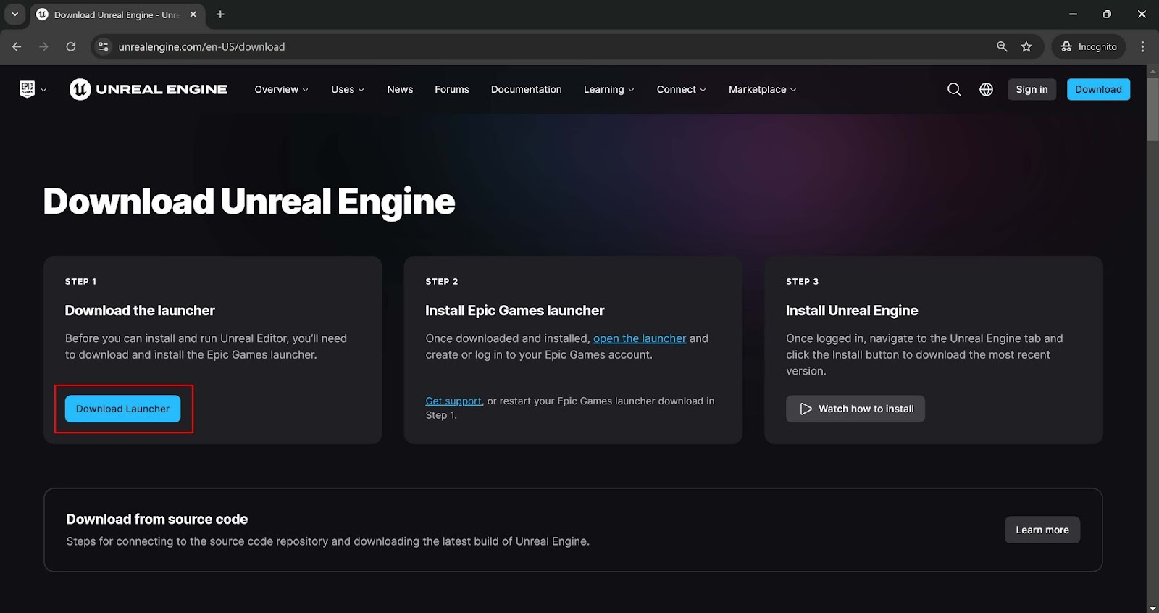Expand the Connect menu
This screenshot has width=1159, height=613.
(x=681, y=89)
